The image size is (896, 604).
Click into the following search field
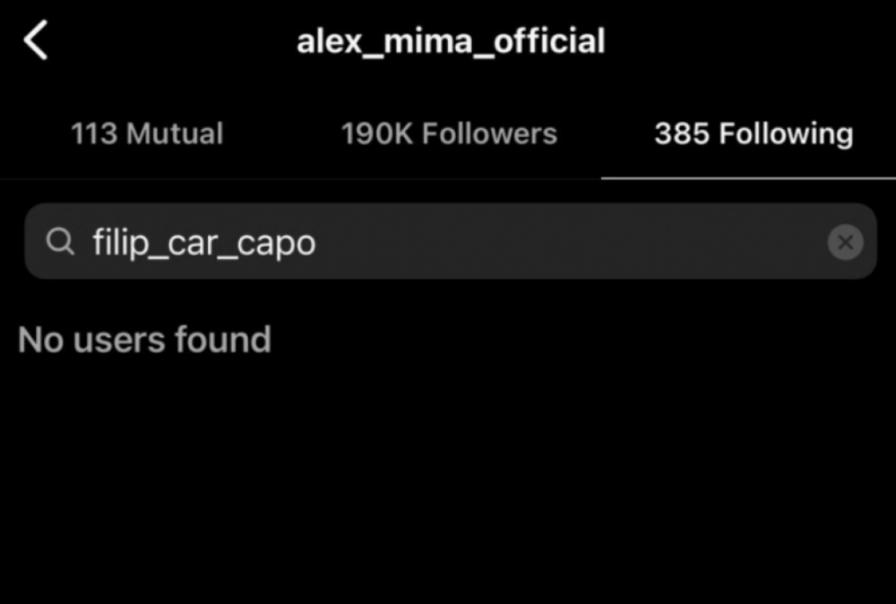[558, 242]
